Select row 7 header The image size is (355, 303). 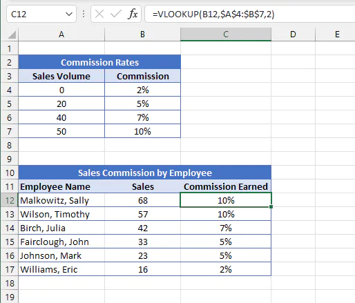pos(10,131)
